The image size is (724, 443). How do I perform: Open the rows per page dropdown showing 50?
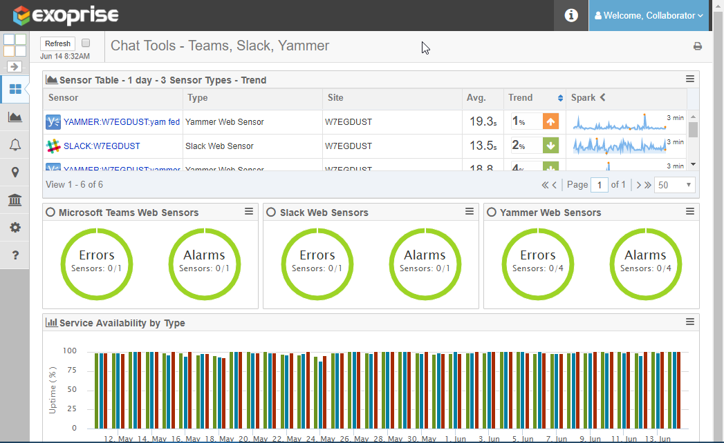[675, 185]
